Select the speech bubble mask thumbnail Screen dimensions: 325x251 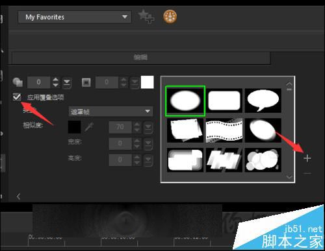(263, 101)
